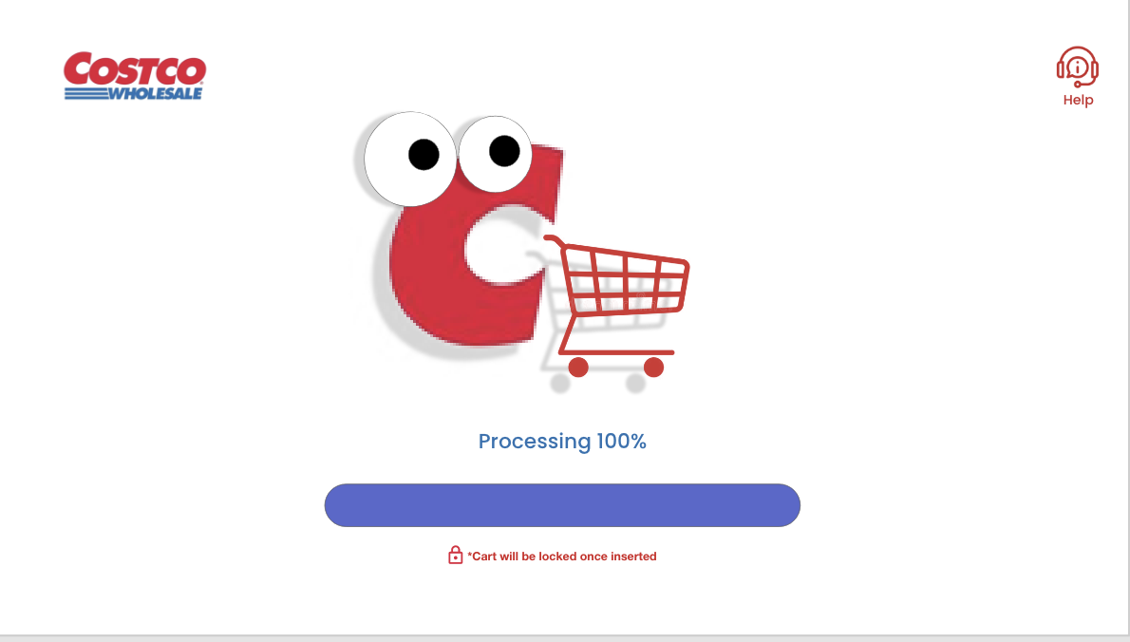
Task: Click the purple processing progress bar
Action: coord(562,505)
